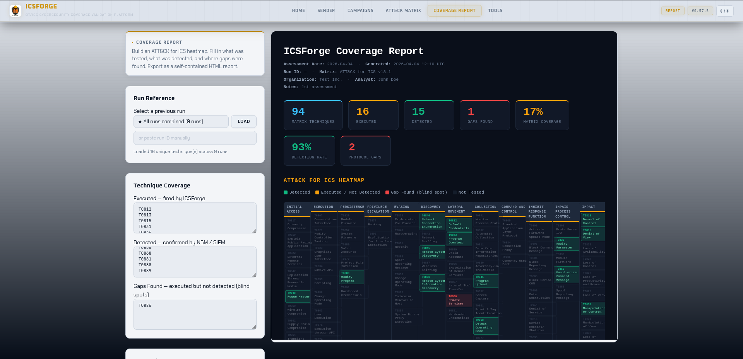743x359 pixels.
Task: Click the red Gap Found legend swatch
Action: tap(387, 192)
